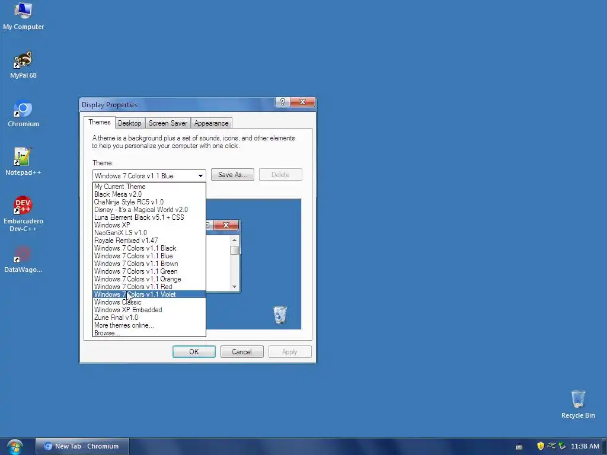Pick Windows 7 Colors v1.1 Orange
607x455 pixels.
coord(149,279)
